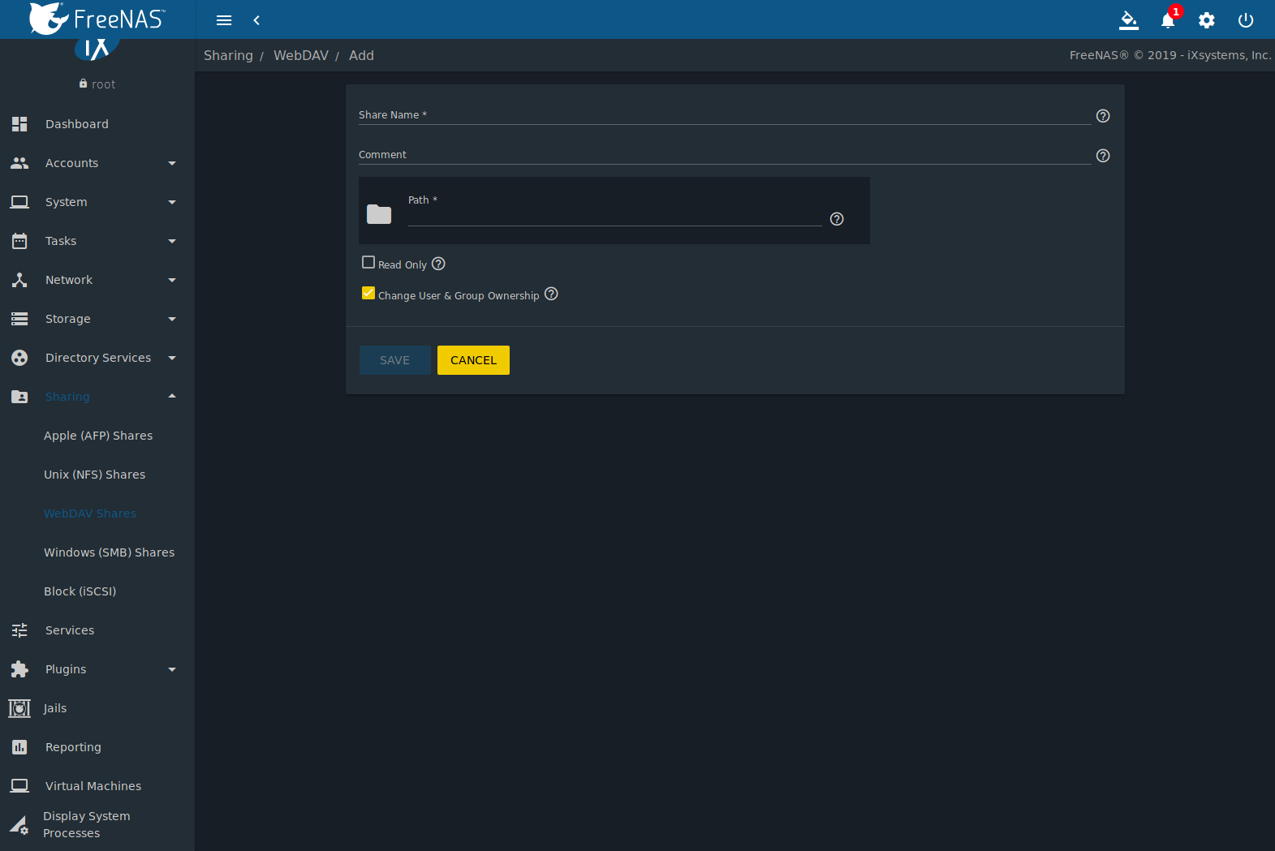1275x851 pixels.
Task: Click Sharing in the breadcrumb
Action: tap(228, 55)
